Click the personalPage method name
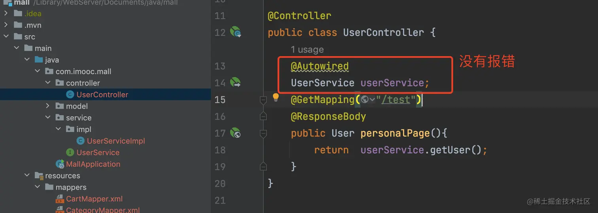Image resolution: width=598 pixels, height=213 pixels. pyautogui.click(x=395, y=133)
